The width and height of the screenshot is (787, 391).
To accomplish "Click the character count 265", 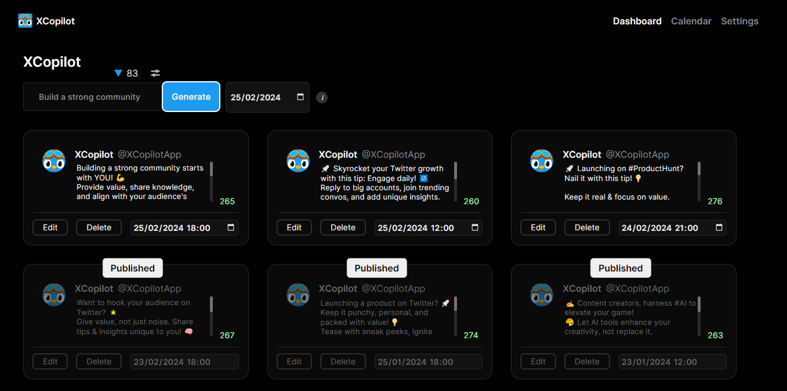I will click(227, 201).
